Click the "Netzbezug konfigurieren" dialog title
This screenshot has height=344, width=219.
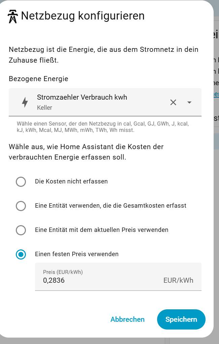tap(83, 16)
